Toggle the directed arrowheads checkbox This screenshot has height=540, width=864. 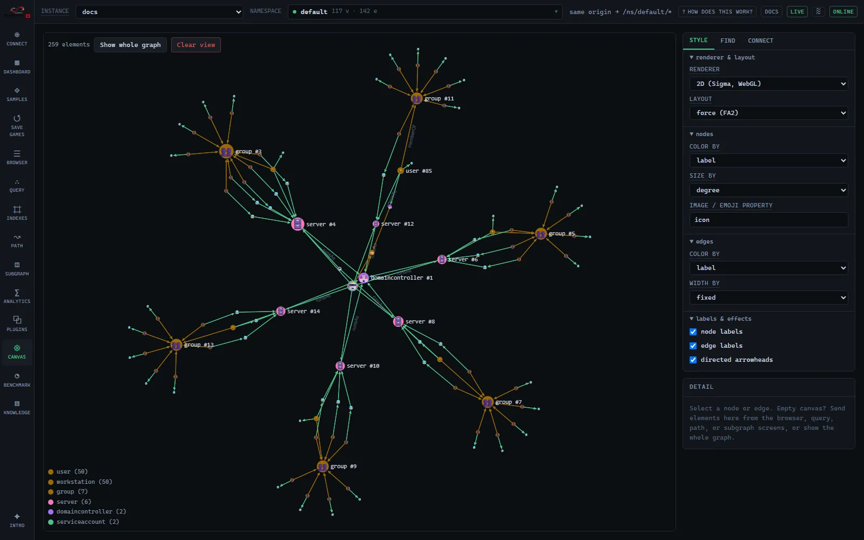[693, 360]
